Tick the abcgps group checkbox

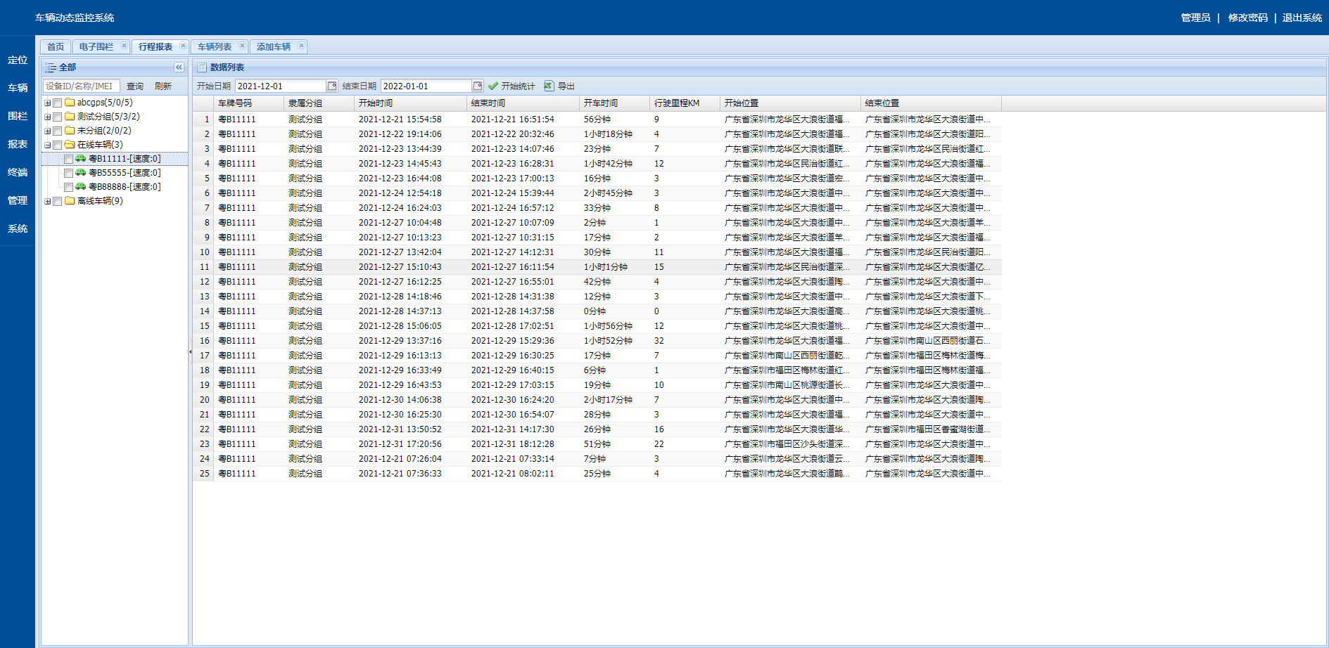[x=58, y=103]
